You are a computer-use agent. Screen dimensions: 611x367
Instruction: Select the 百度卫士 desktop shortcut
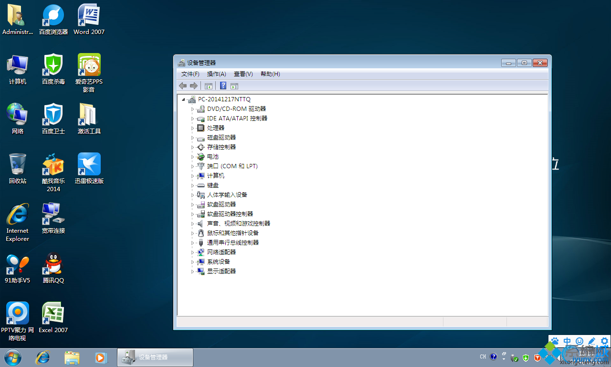click(x=53, y=119)
